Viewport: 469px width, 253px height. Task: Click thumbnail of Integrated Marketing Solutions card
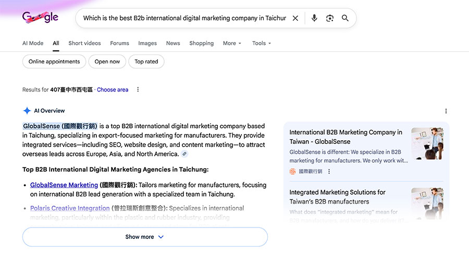coord(427,204)
